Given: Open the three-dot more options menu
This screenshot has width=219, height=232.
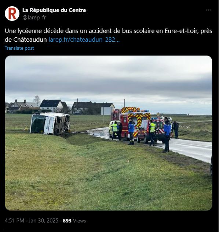Looking at the screenshot, I should click(x=209, y=10).
